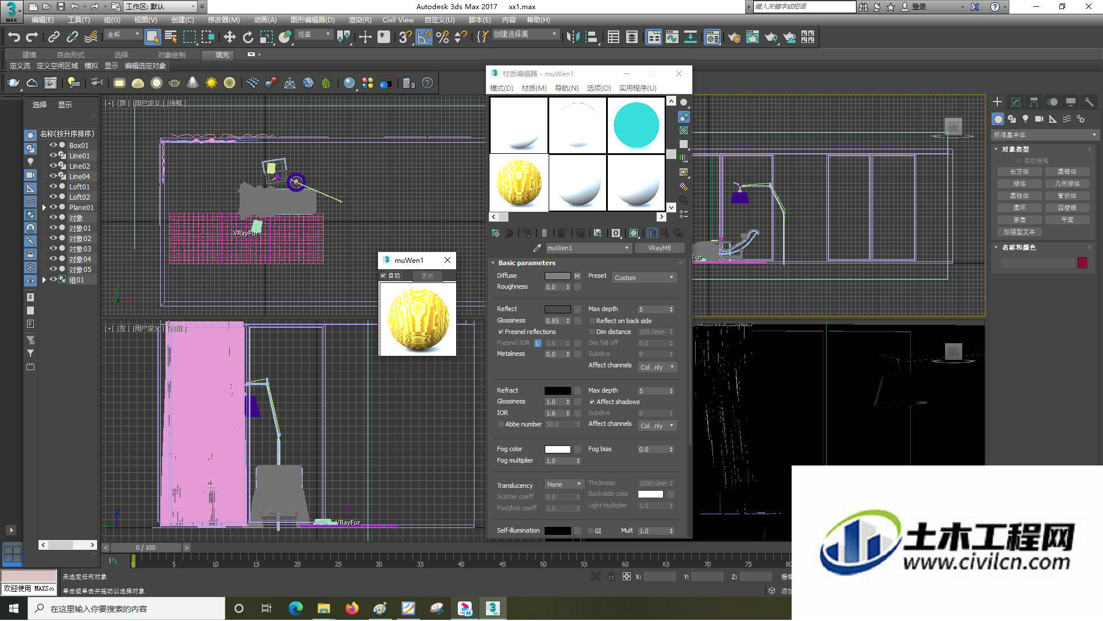Click the 茶壶 teapot creation button
The width and height of the screenshot is (1103, 621).
tap(1020, 220)
